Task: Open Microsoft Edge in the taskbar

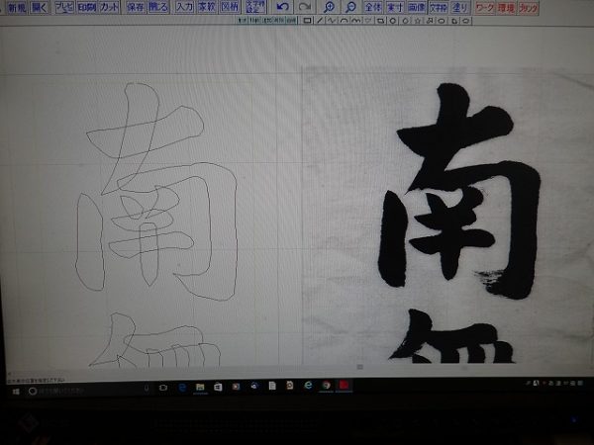Action: click(x=182, y=388)
